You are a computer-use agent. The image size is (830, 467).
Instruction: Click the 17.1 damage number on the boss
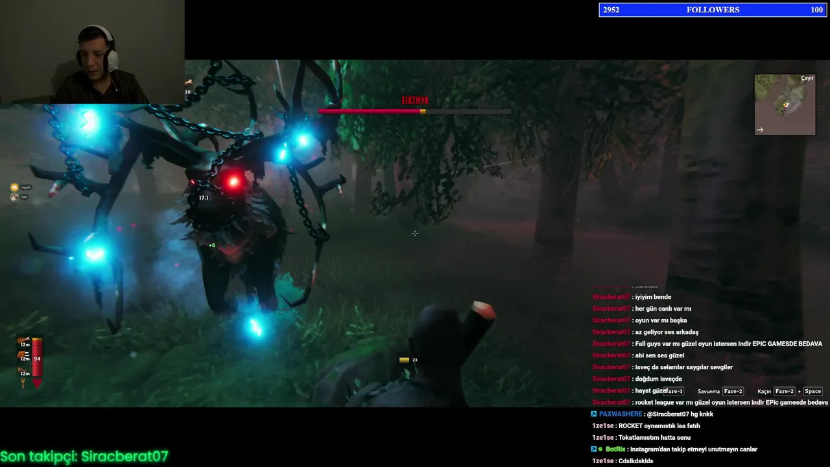204,198
